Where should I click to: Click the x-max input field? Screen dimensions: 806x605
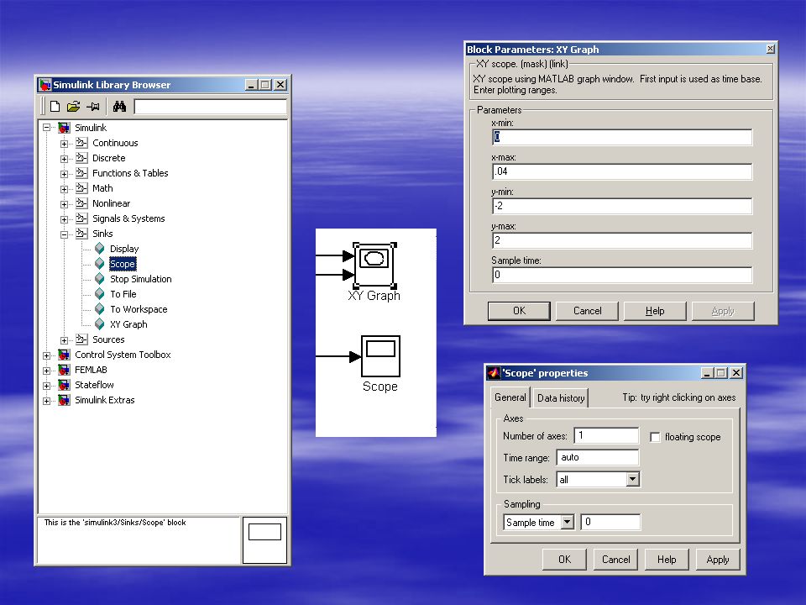tap(622, 171)
